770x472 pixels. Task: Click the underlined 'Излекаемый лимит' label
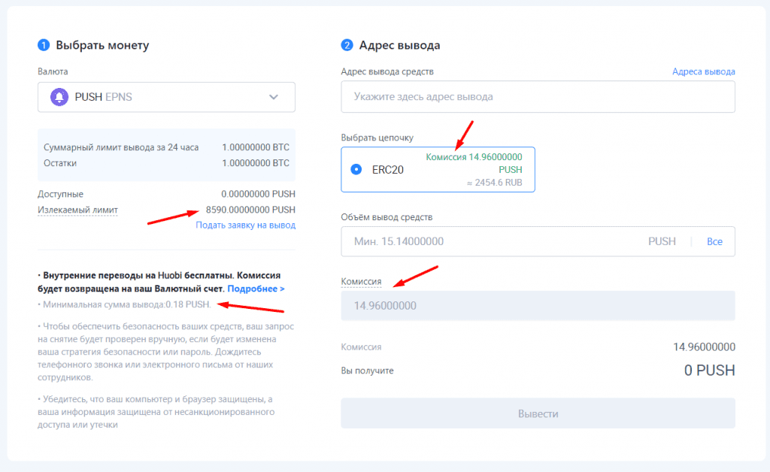click(x=77, y=210)
